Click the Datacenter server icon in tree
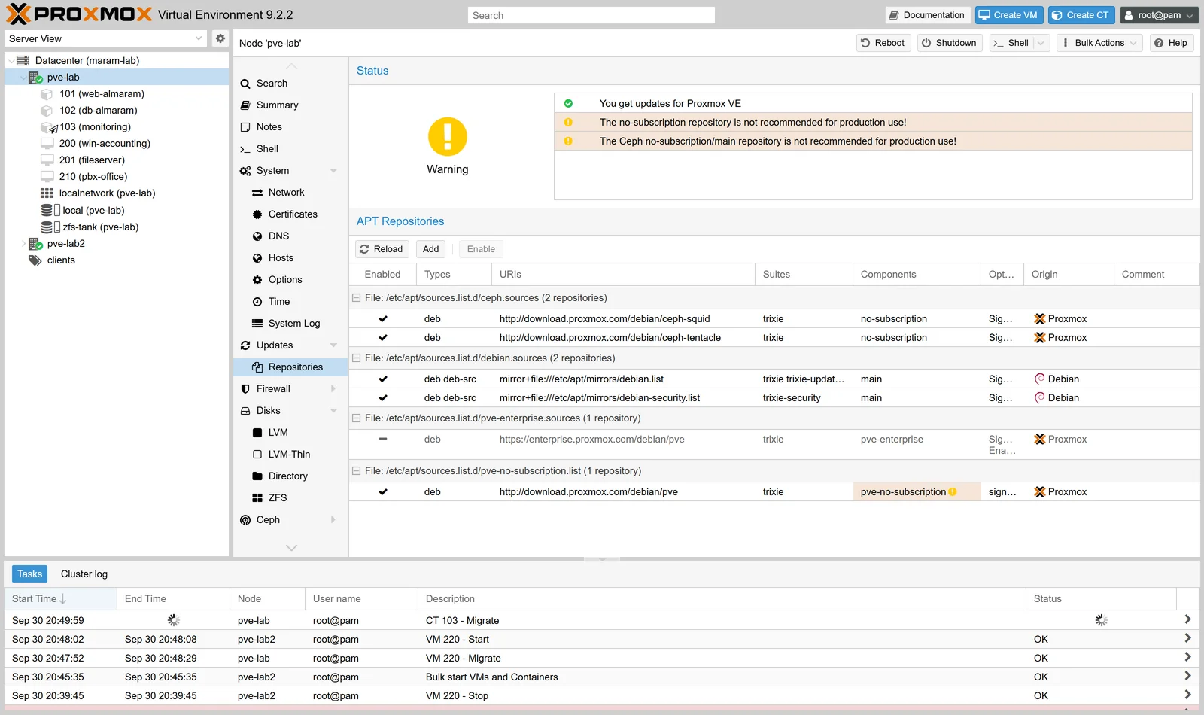 pos(23,60)
